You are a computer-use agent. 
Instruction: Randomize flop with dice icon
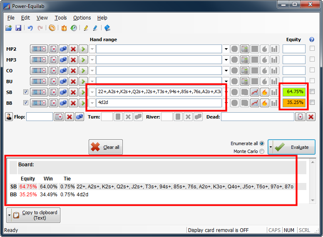(80, 117)
